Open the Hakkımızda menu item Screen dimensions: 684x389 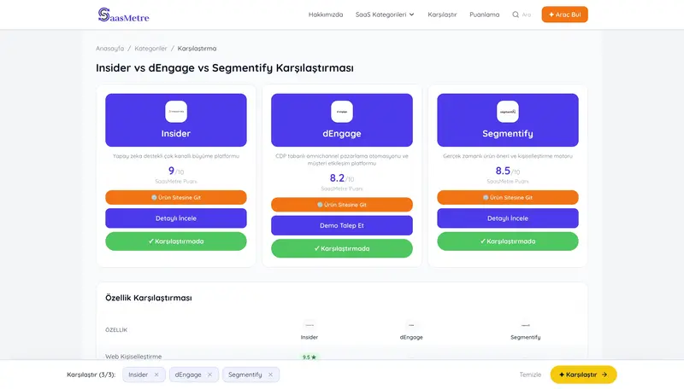[x=326, y=15]
